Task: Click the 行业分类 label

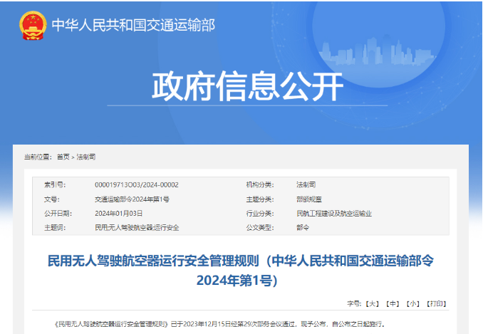Action: click(x=260, y=214)
